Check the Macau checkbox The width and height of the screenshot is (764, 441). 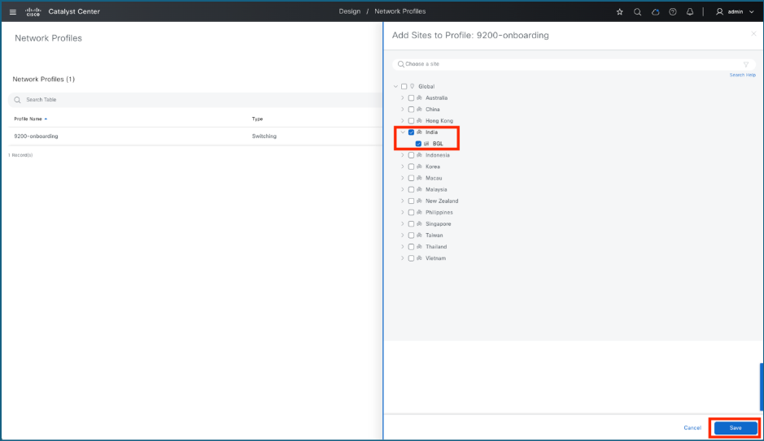pos(411,178)
